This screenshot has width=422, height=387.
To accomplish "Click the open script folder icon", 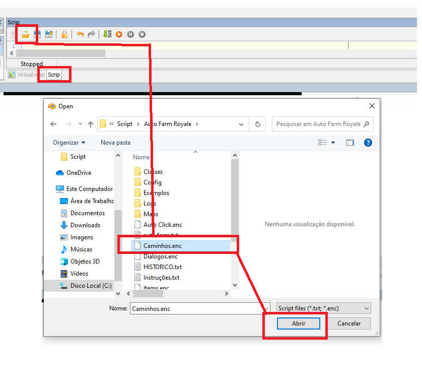I will tap(25, 34).
